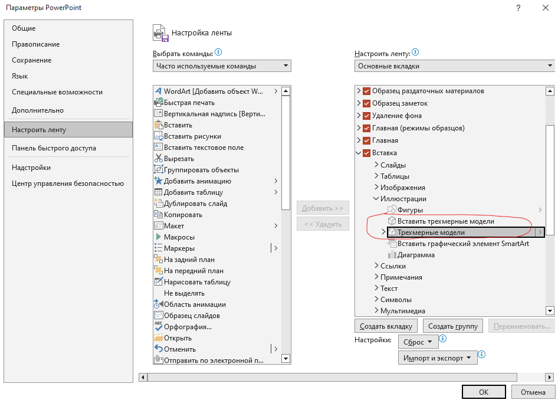
Task: Select the Группировать объекты icon
Action: point(158,169)
